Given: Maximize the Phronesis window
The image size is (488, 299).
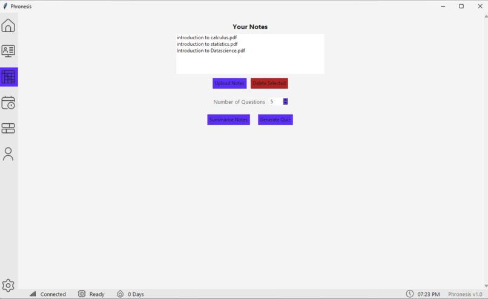Looking at the screenshot, I should (461, 6).
